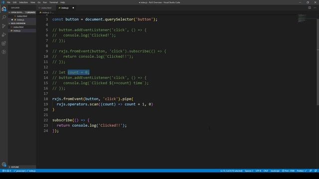The image size is (319, 179).
Task: Switch to the index.js editor tab
Action: 66,8
